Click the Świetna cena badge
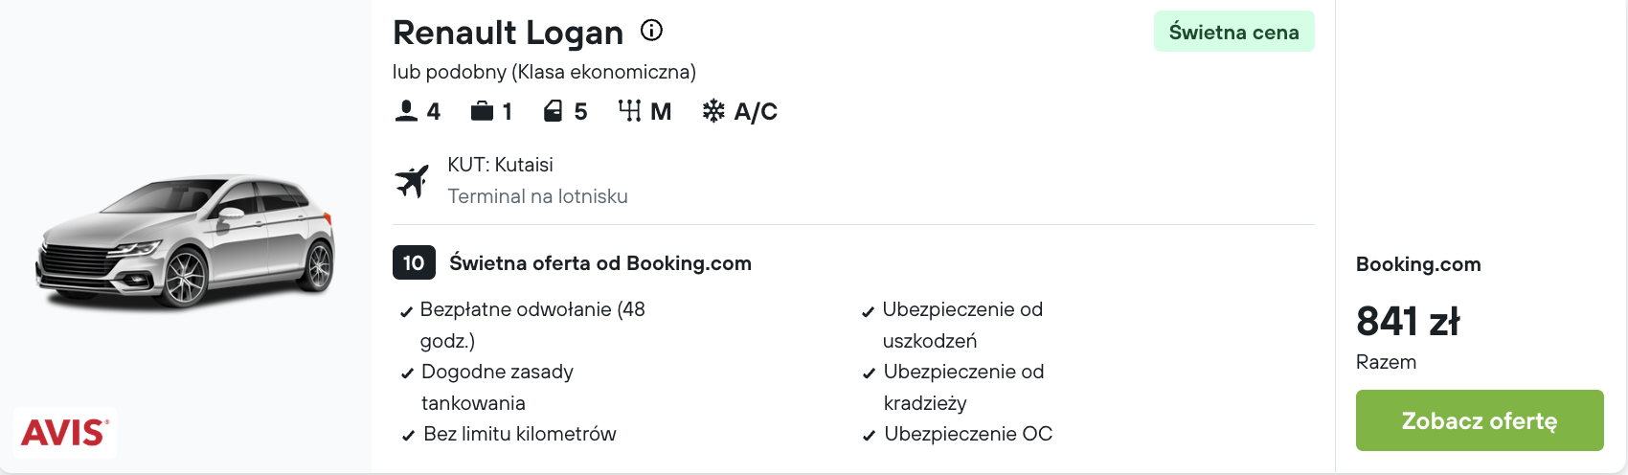 click(1233, 32)
